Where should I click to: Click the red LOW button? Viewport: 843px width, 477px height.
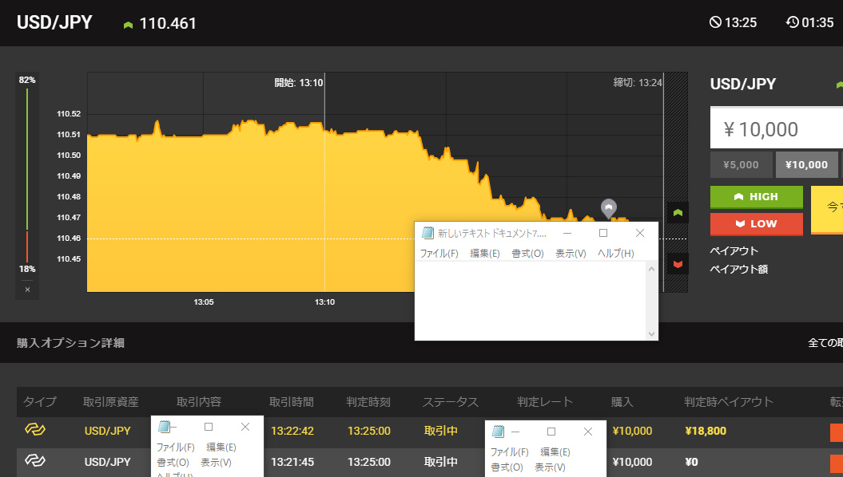coord(757,224)
